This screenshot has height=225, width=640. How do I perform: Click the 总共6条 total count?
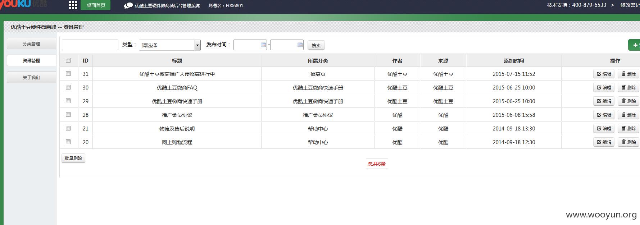click(377, 164)
